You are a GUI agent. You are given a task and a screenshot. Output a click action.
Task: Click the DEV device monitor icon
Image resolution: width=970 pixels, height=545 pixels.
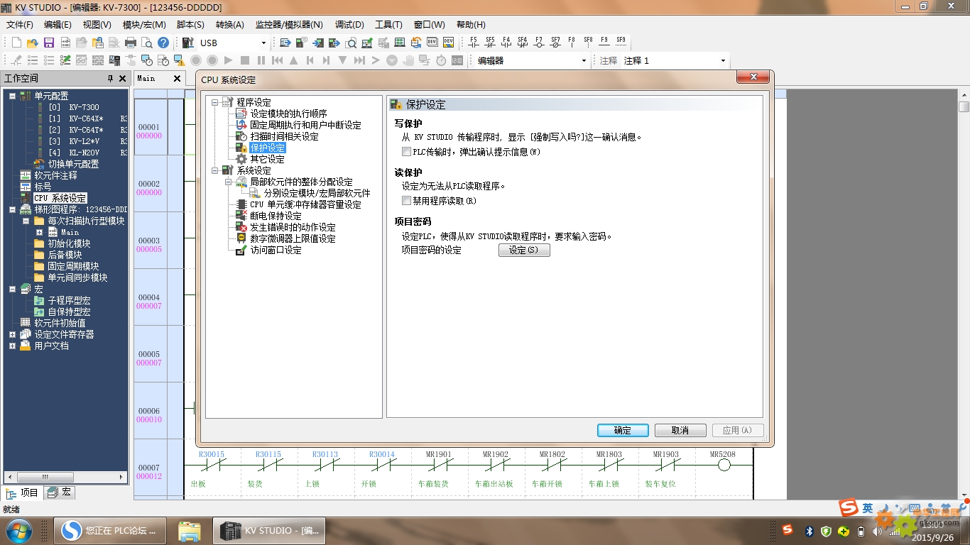(432, 43)
